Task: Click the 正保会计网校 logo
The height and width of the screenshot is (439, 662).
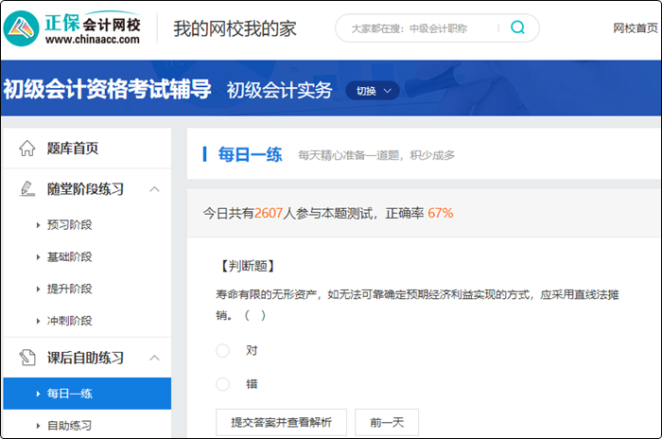Action: pos(72,28)
